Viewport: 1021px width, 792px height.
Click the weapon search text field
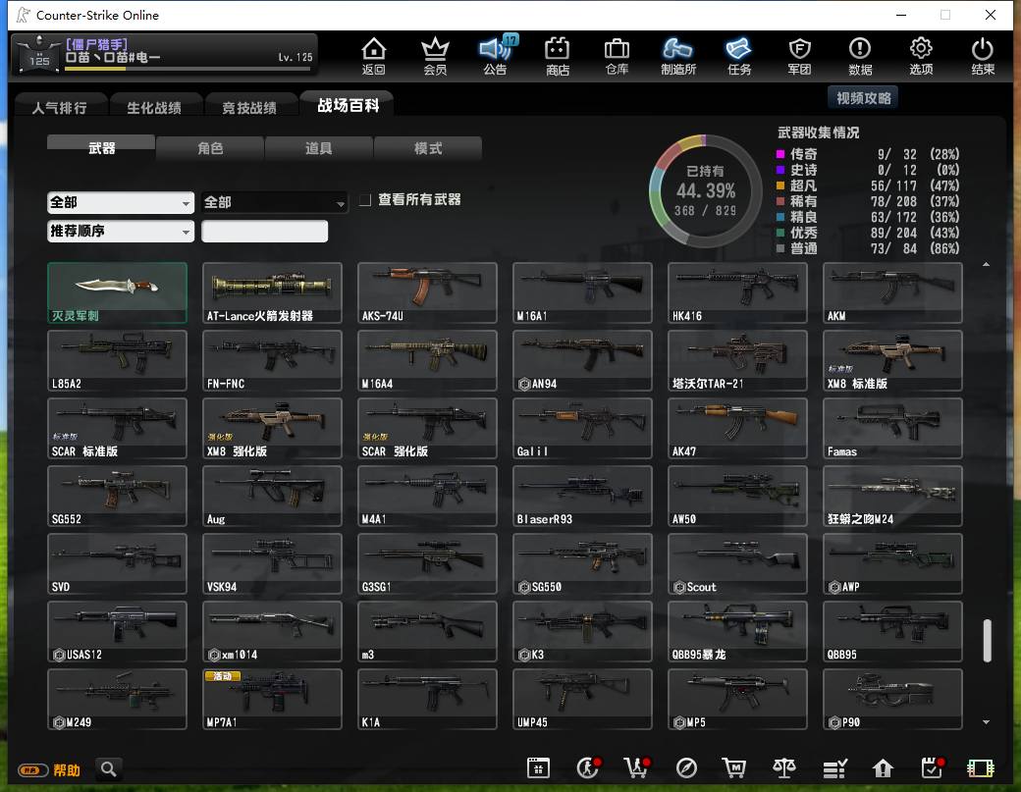tap(264, 231)
